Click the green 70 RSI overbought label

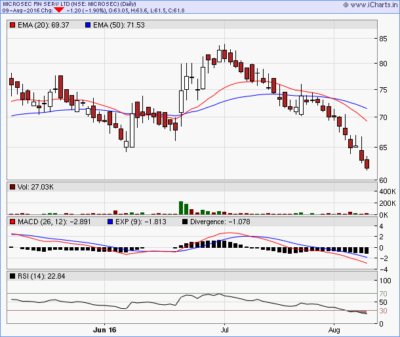[x=383, y=294]
